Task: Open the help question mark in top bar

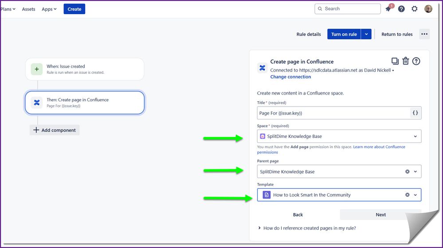Action: (401, 9)
